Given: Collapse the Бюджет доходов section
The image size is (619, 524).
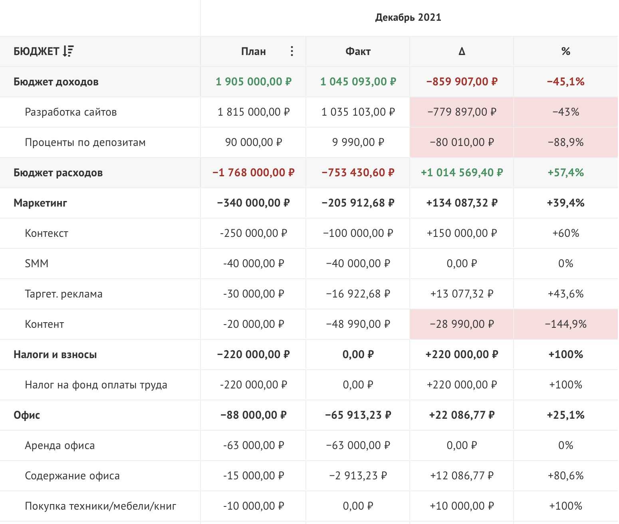Looking at the screenshot, I should coord(56,82).
